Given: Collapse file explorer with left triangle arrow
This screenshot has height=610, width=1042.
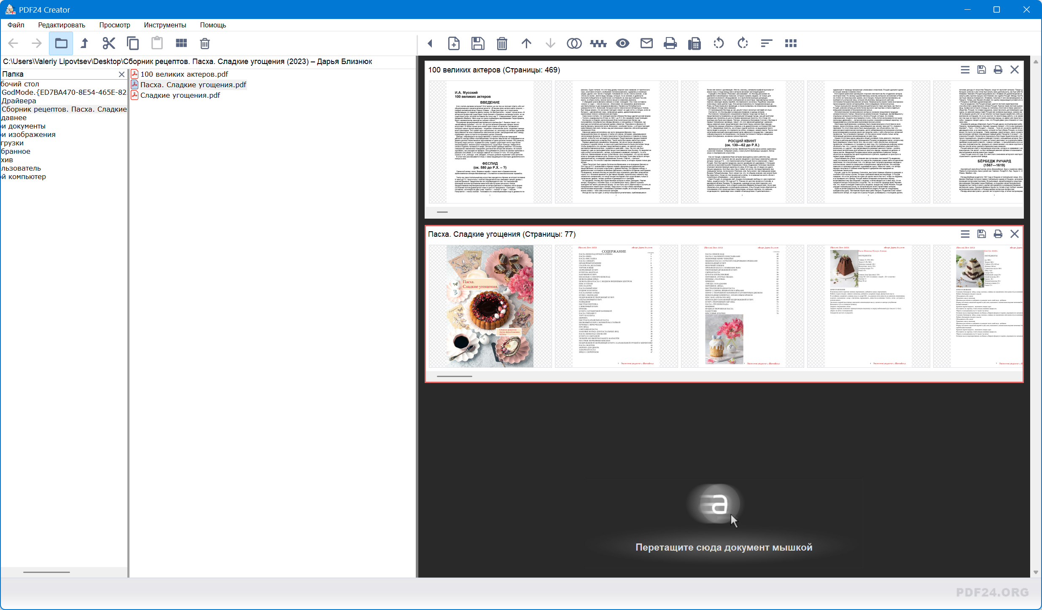Looking at the screenshot, I should click(x=430, y=43).
